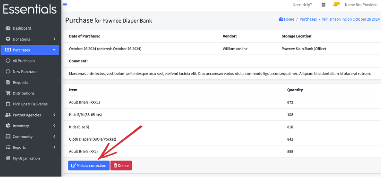Expand the Partner Agencies submenu chevron

coord(54,115)
